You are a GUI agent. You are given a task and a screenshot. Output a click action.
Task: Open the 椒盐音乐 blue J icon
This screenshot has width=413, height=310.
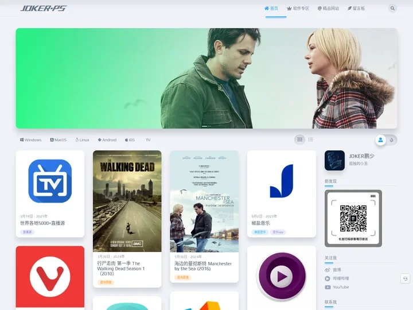pyautogui.click(x=282, y=181)
